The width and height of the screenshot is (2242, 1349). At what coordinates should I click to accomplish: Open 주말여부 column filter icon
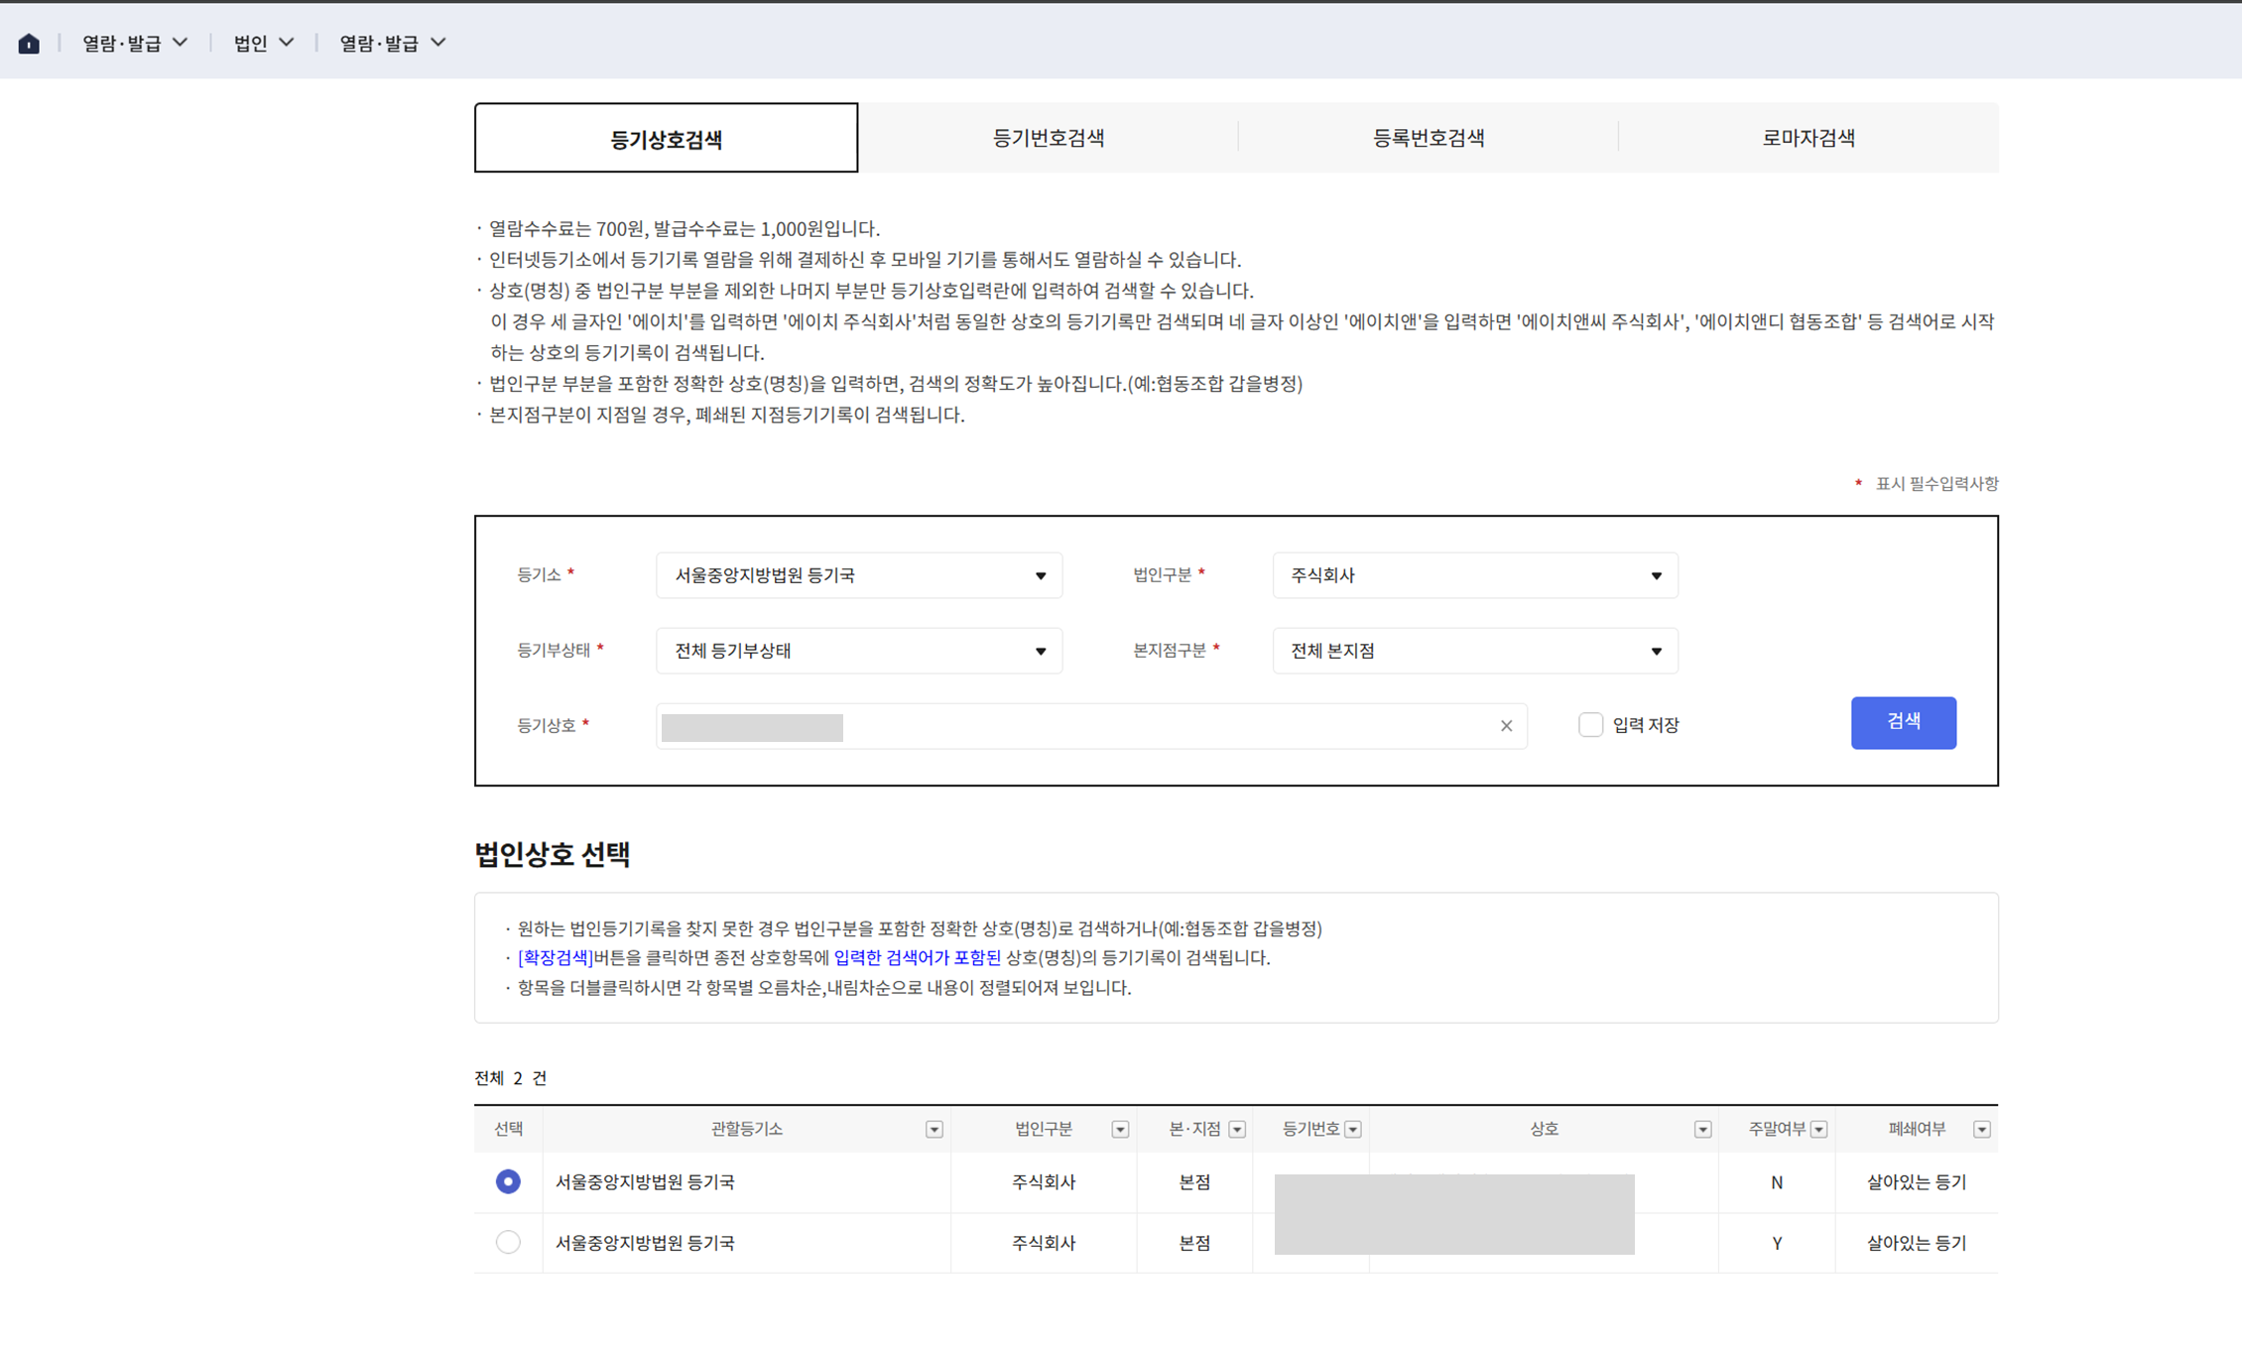point(1818,1130)
